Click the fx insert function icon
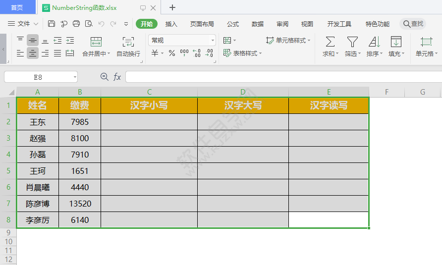The width and height of the screenshot is (442, 265). (x=117, y=77)
